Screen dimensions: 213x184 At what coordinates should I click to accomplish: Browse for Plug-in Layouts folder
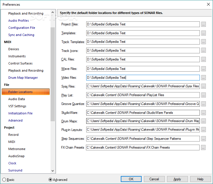click(x=203, y=130)
